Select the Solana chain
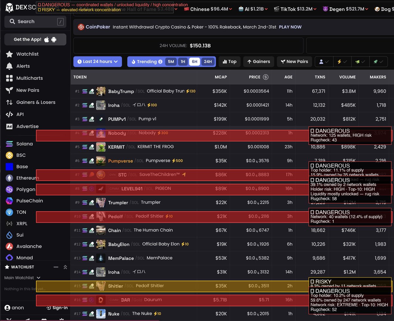Viewport: 394px width, 321px height. [x=25, y=144]
